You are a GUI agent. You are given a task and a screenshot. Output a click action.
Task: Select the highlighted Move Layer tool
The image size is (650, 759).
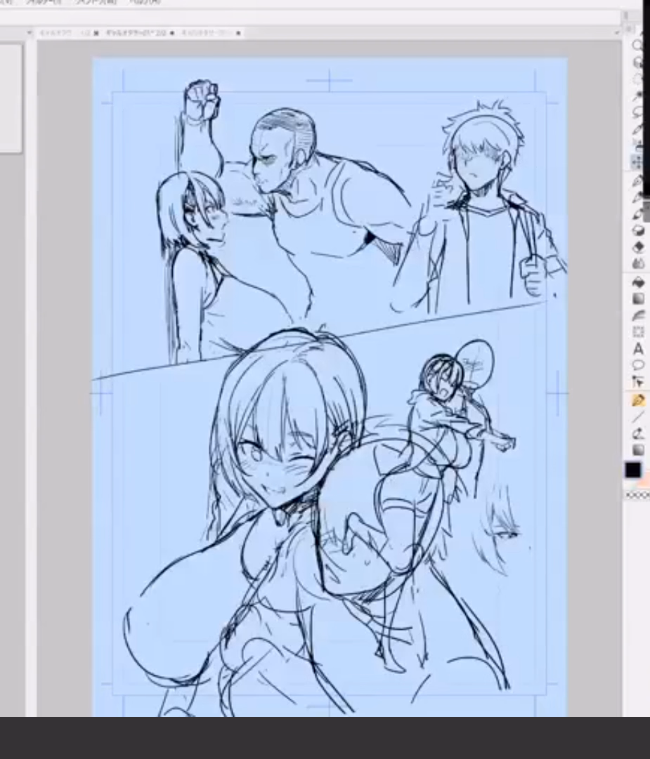(x=637, y=161)
